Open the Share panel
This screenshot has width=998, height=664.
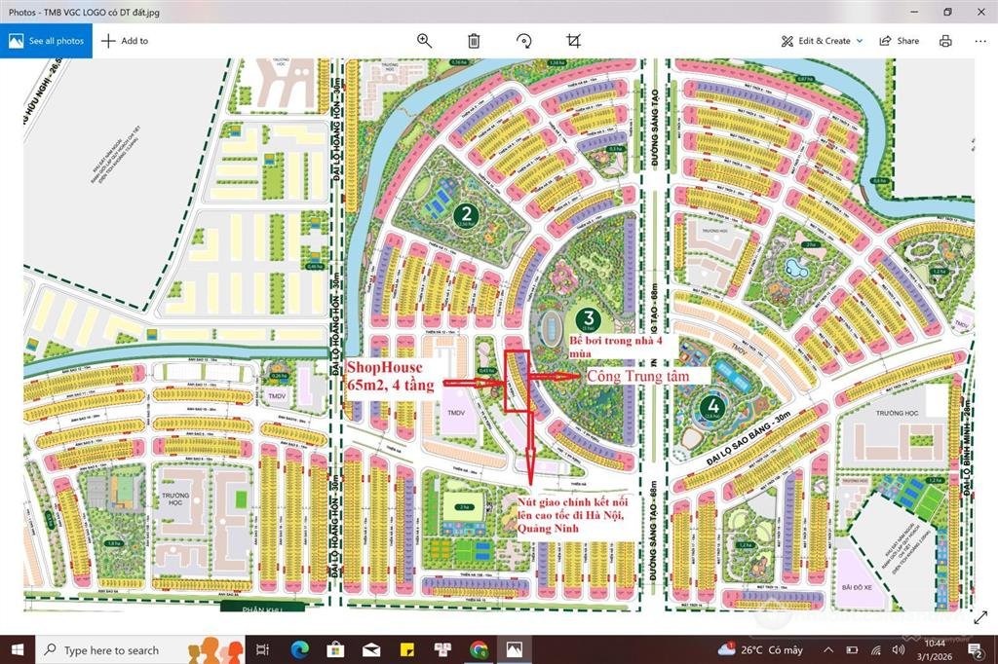[x=899, y=41]
